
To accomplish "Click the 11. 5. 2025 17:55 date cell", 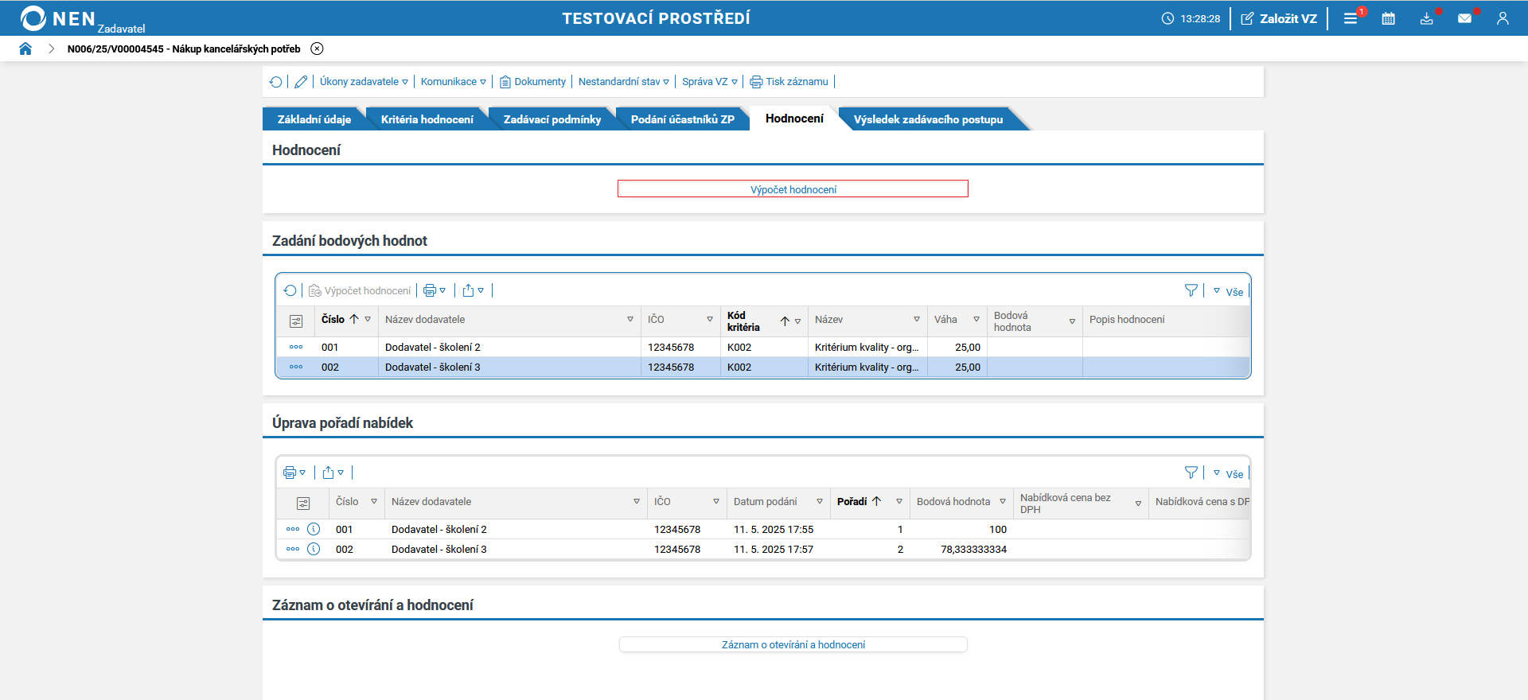I will click(774, 529).
